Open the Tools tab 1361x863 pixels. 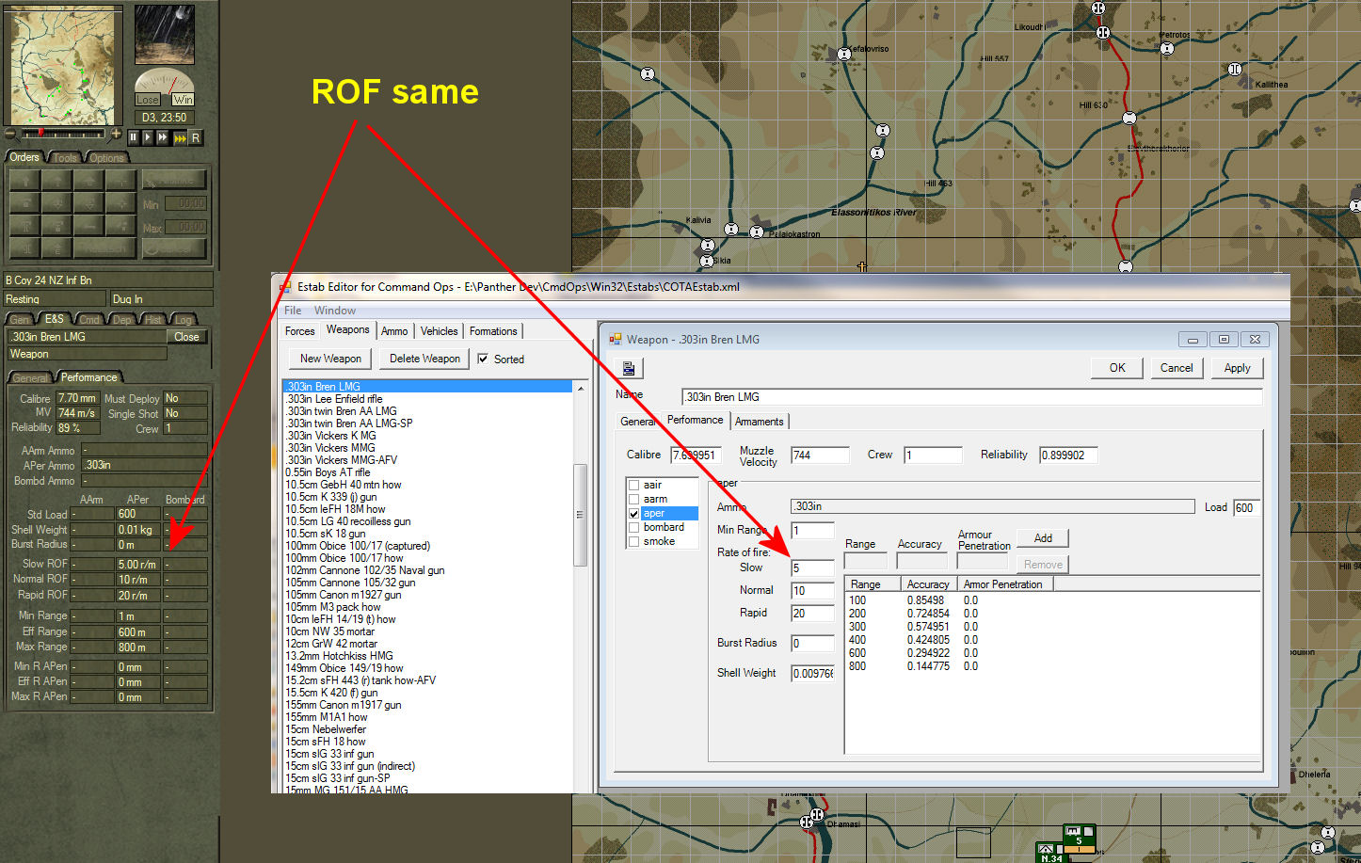[x=65, y=158]
